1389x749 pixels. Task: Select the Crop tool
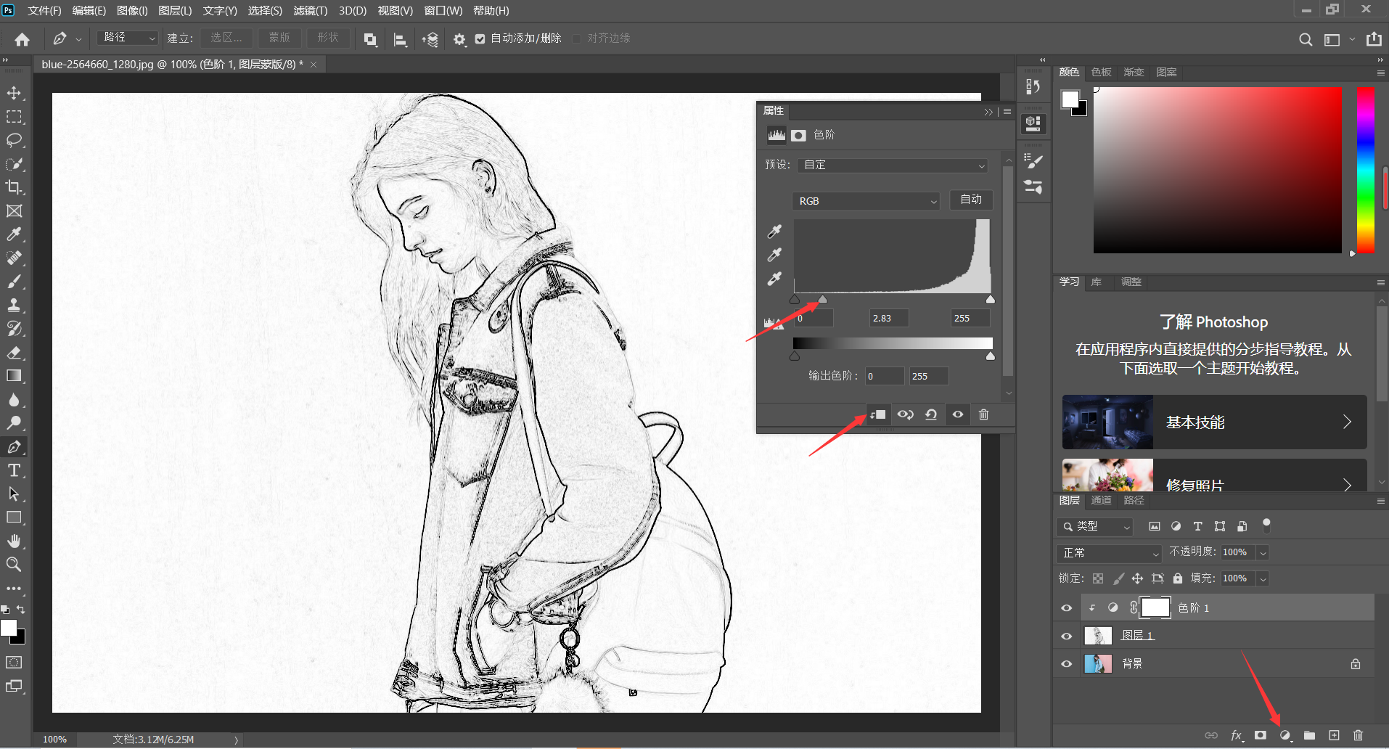pos(14,187)
